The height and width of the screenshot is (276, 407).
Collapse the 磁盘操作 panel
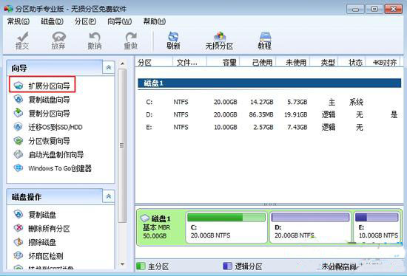click(x=109, y=196)
